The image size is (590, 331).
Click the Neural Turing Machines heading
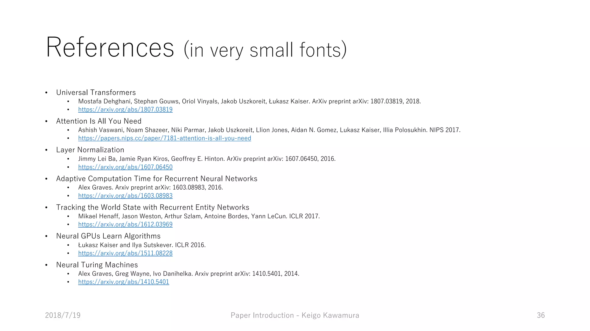point(97,265)
